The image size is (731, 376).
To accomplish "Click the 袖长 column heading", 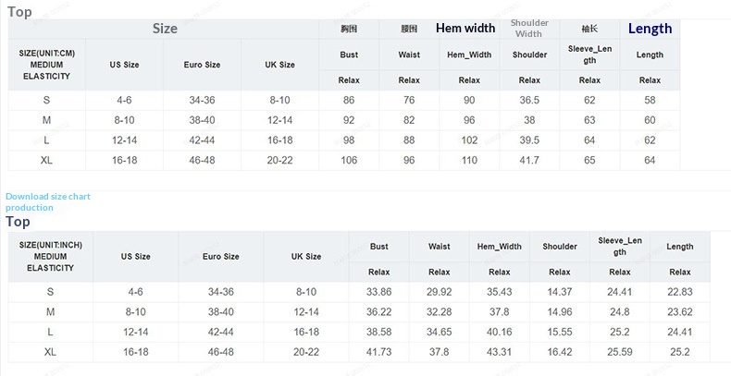I will (589, 29).
